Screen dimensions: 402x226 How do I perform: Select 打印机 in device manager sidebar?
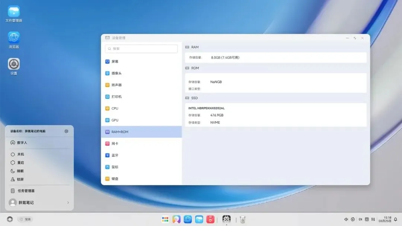click(141, 97)
